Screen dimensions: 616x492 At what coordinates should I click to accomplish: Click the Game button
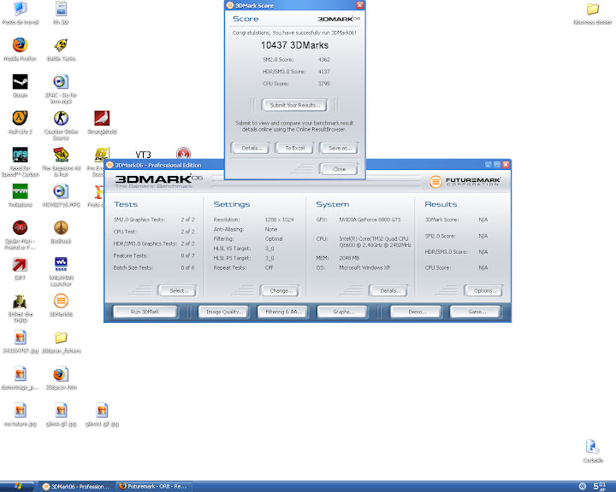tap(476, 312)
